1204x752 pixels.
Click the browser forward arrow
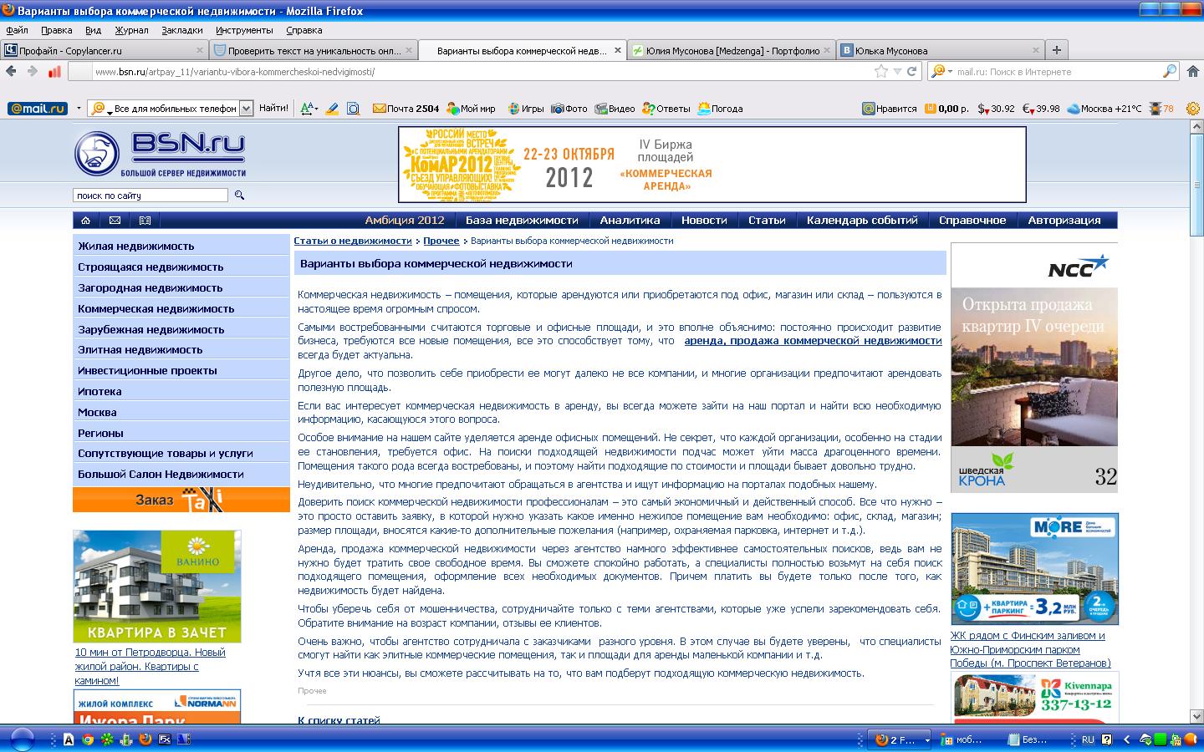coord(33,72)
